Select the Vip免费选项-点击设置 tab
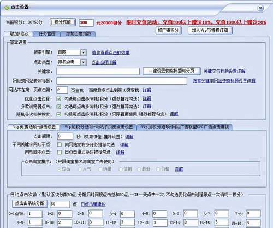 point(34,127)
